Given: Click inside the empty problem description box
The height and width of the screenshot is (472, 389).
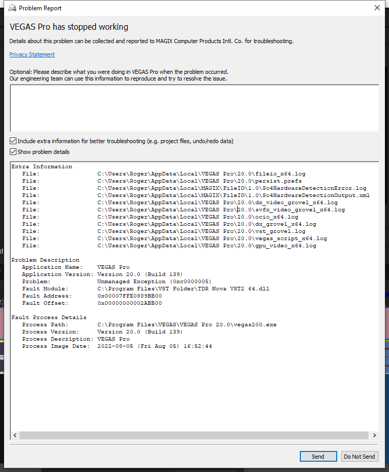Looking at the screenshot, I should 194,108.
